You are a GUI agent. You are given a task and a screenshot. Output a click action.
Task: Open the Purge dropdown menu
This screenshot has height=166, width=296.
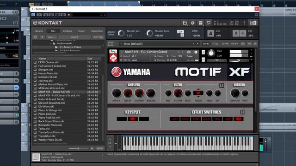tap(191, 56)
